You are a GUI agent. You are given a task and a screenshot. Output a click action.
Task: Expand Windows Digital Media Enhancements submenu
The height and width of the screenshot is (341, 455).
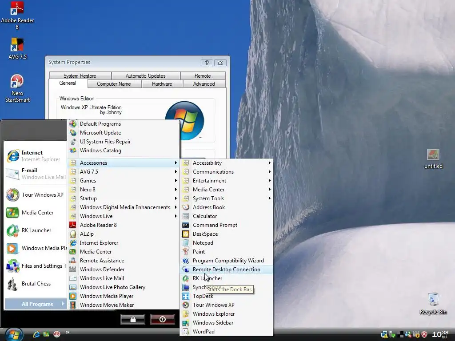(124, 207)
